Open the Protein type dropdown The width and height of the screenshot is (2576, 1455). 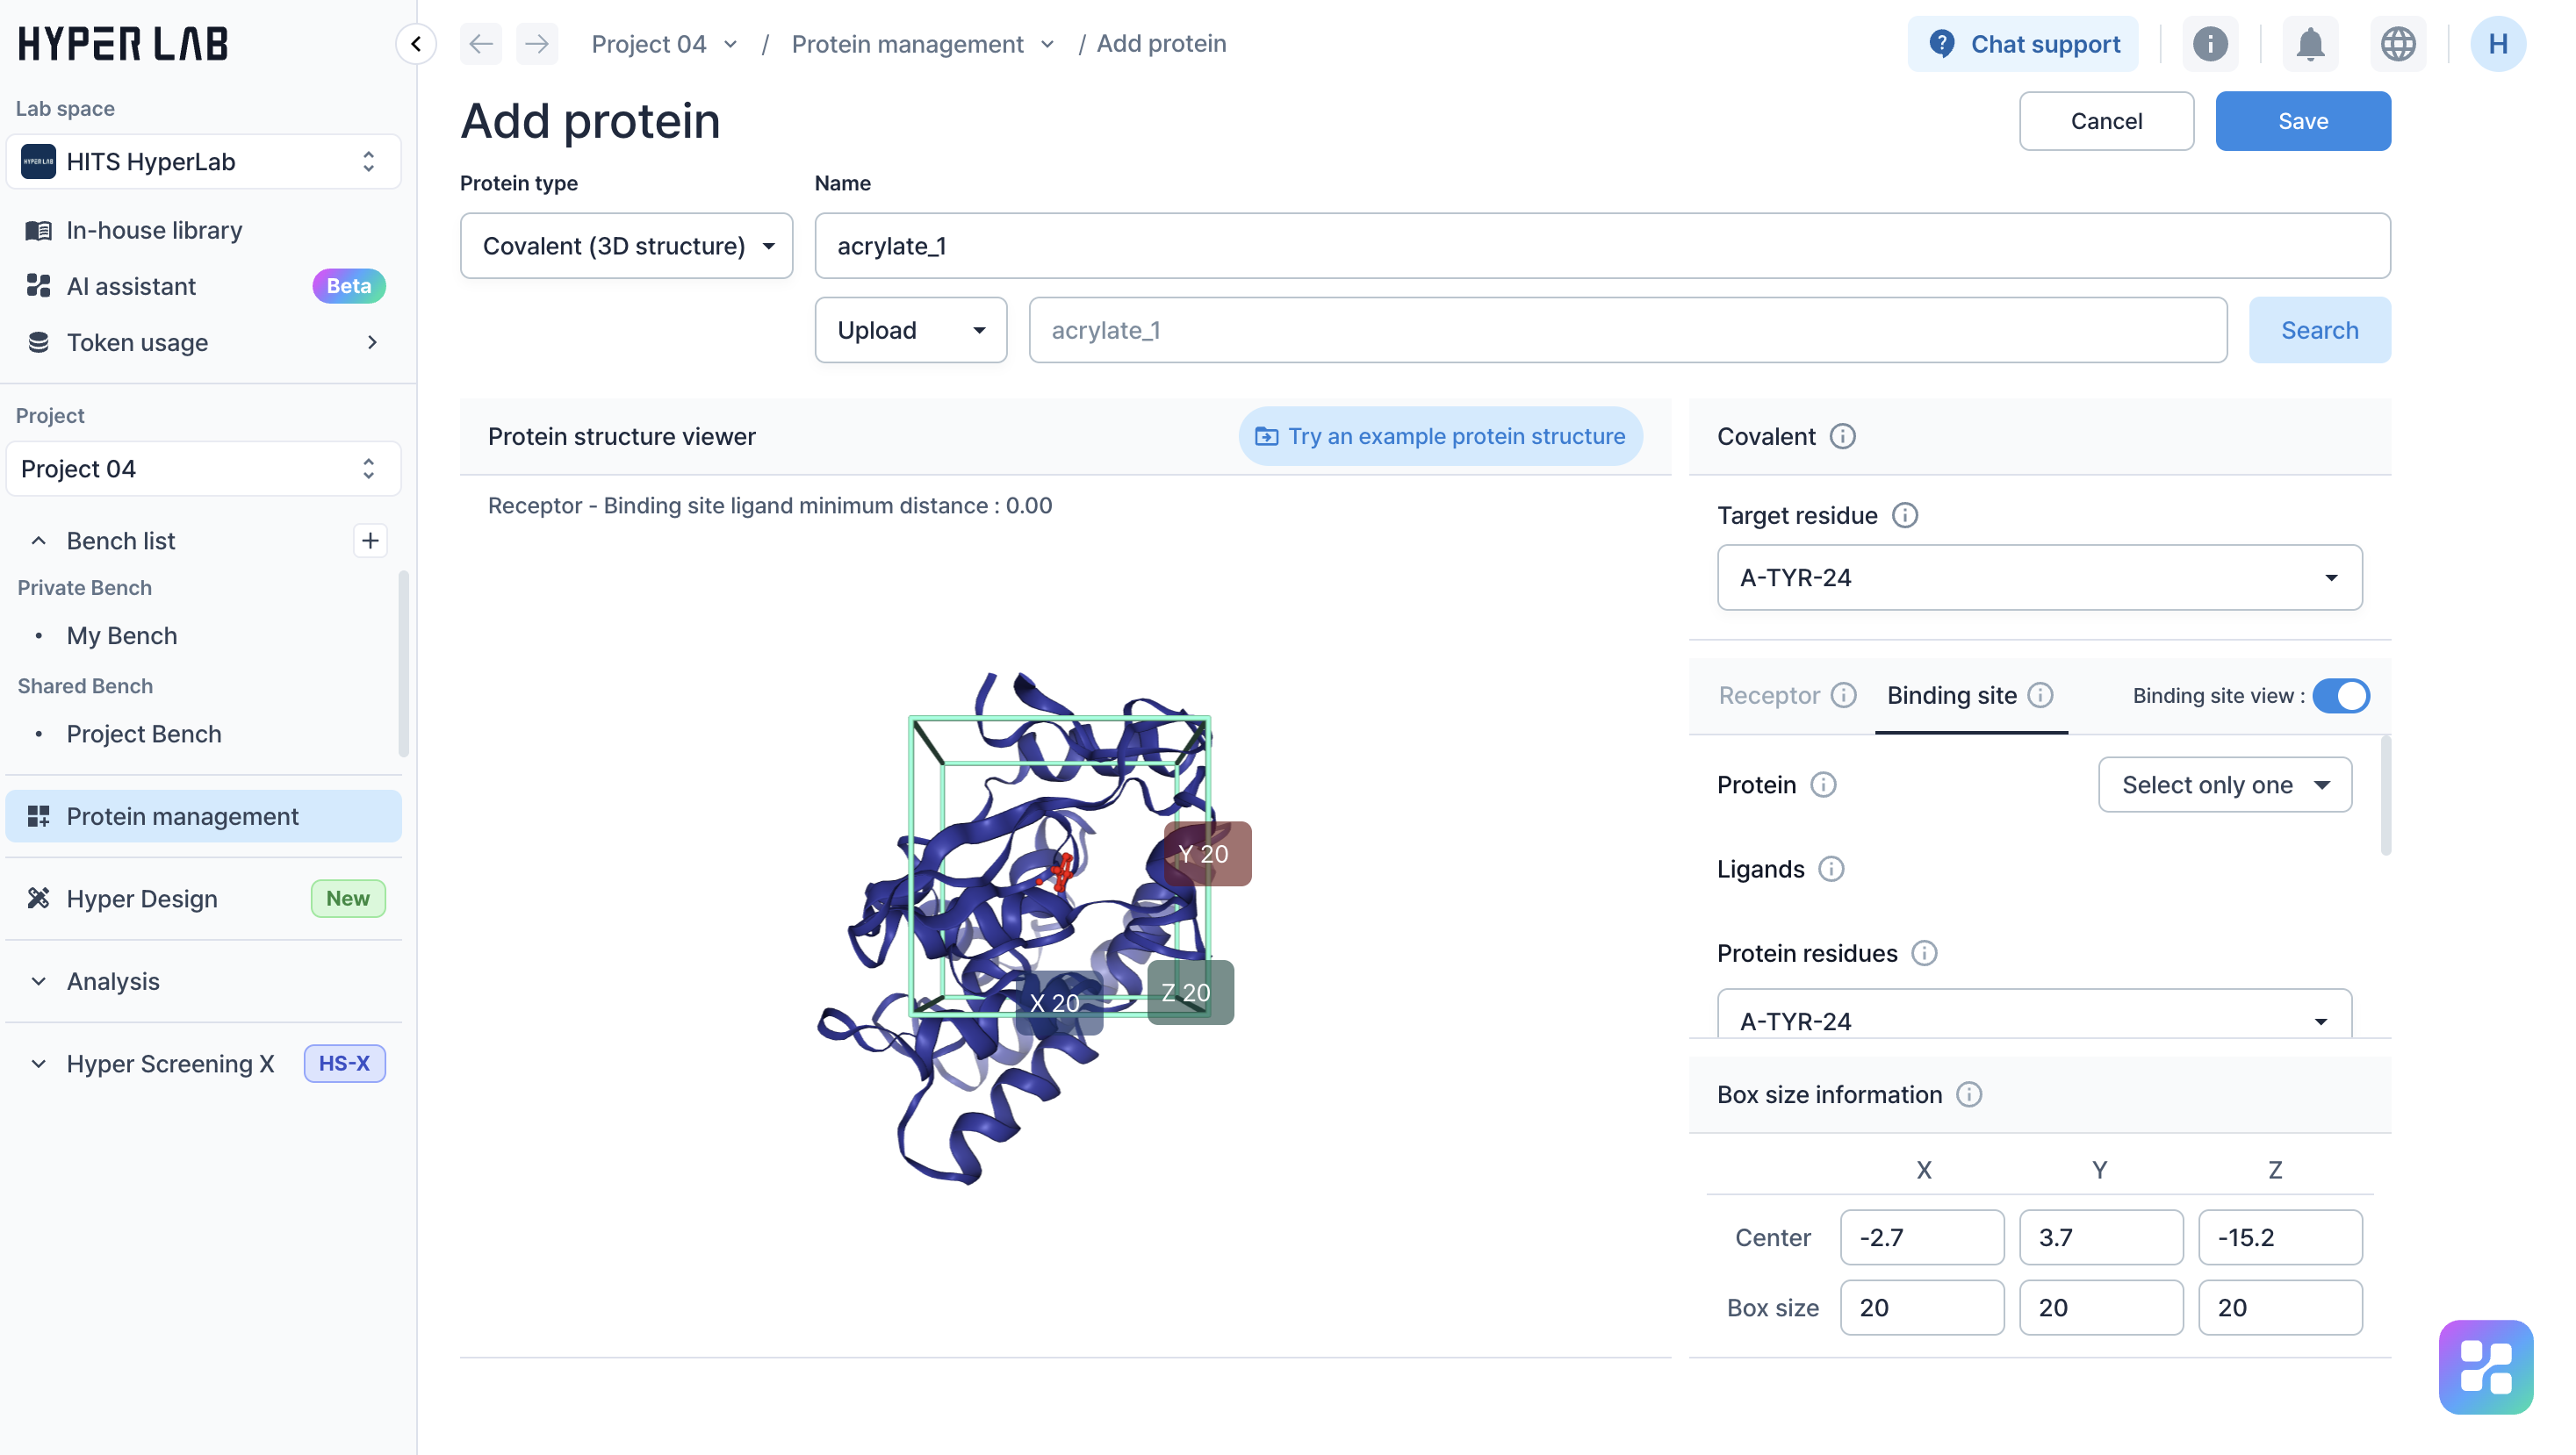pos(626,246)
